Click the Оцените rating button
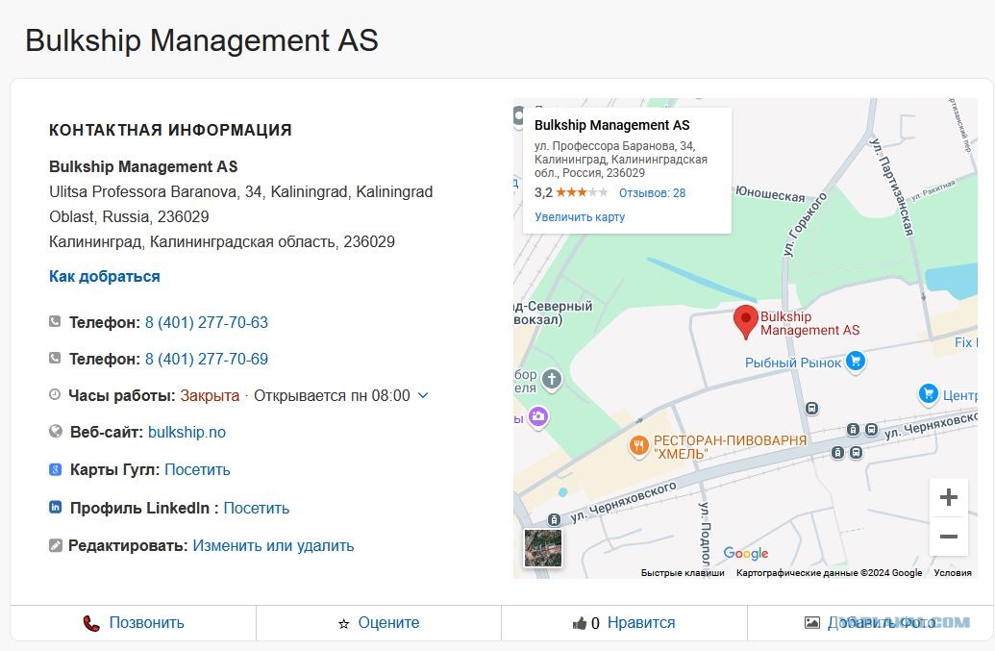The height and width of the screenshot is (651, 995). (379, 623)
